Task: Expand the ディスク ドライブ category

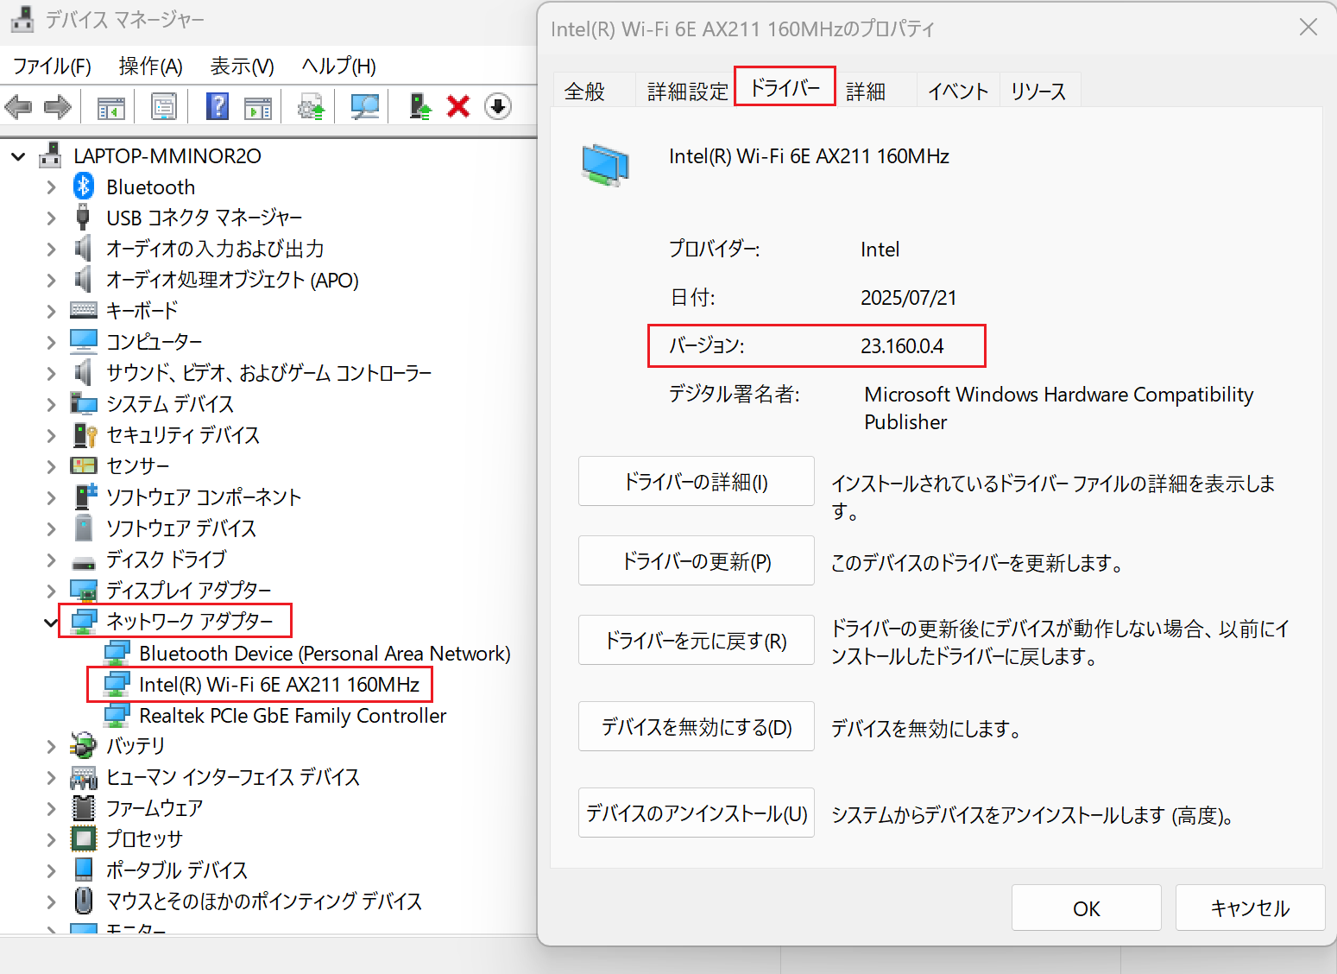Action: click(x=51, y=560)
